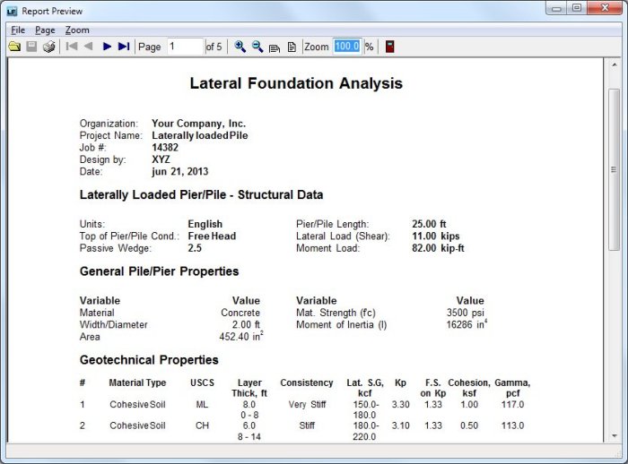Image resolution: width=628 pixels, height=464 pixels.
Task: Go to the first page
Action: (72, 47)
